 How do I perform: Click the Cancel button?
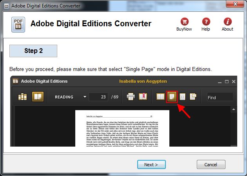point(211,165)
